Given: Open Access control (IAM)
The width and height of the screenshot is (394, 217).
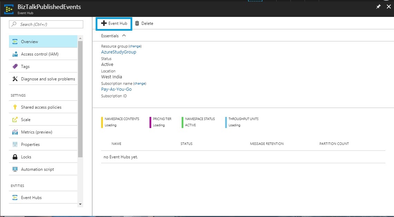Looking at the screenshot, I should click(x=43, y=54).
